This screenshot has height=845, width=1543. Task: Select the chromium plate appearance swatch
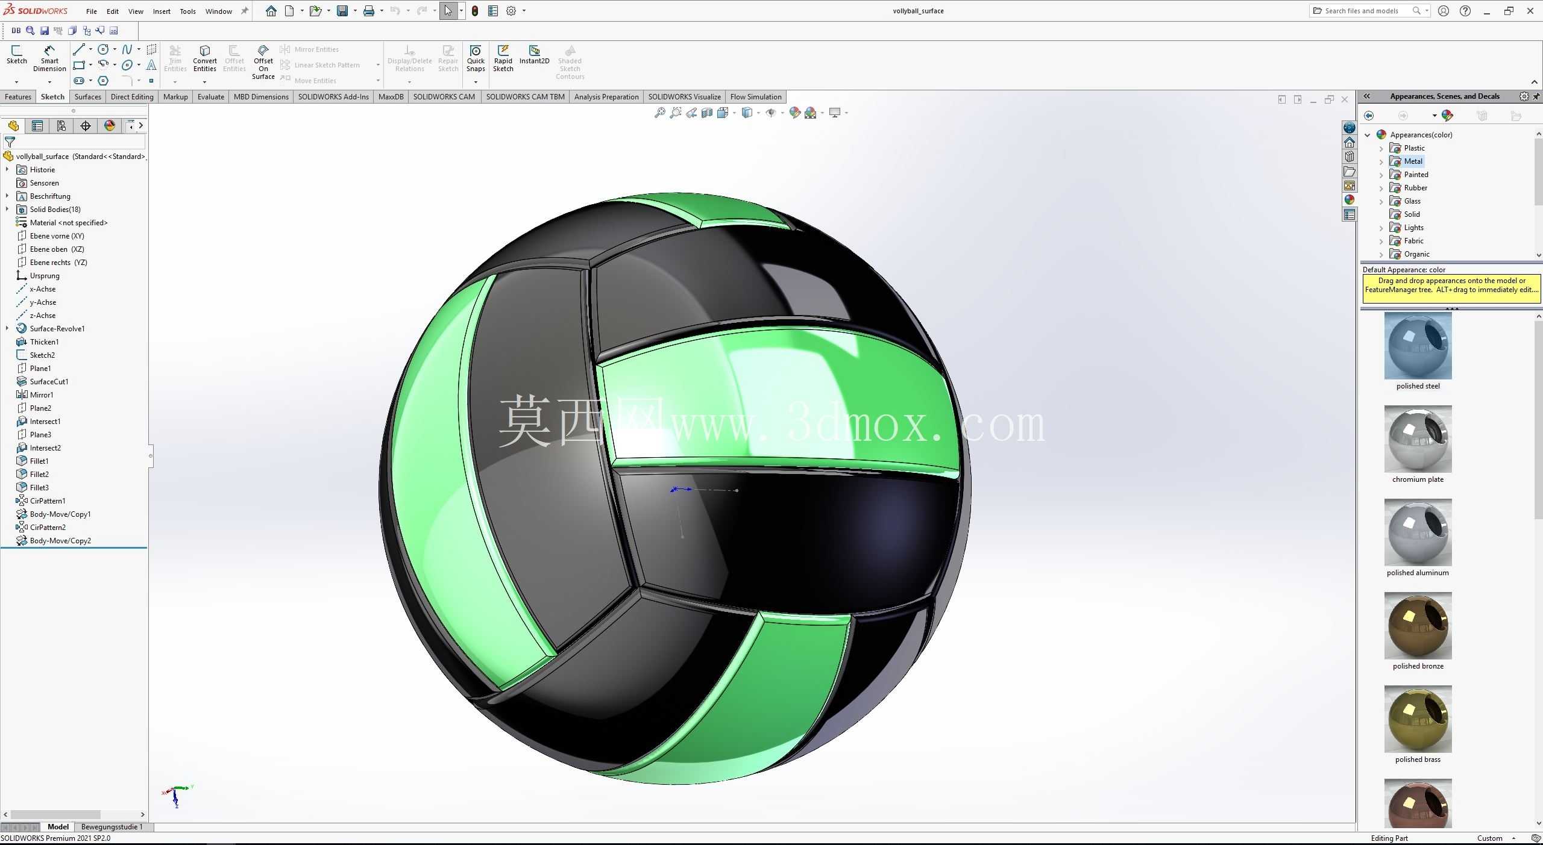click(x=1418, y=439)
